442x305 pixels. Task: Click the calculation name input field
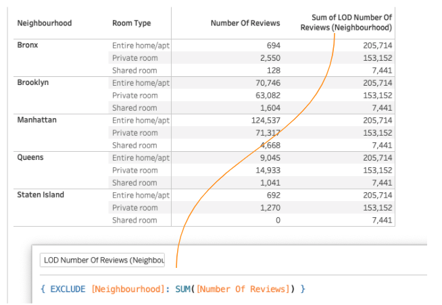pyautogui.click(x=103, y=260)
